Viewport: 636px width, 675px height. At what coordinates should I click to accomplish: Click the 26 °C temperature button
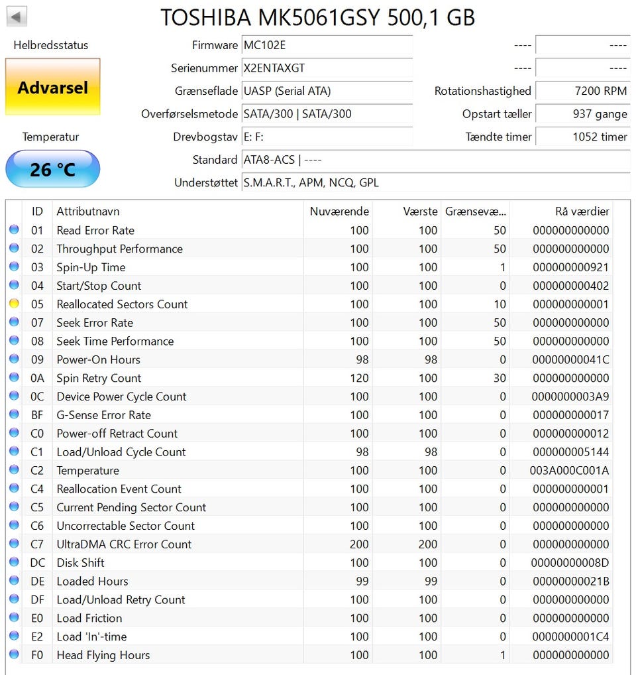tap(53, 169)
